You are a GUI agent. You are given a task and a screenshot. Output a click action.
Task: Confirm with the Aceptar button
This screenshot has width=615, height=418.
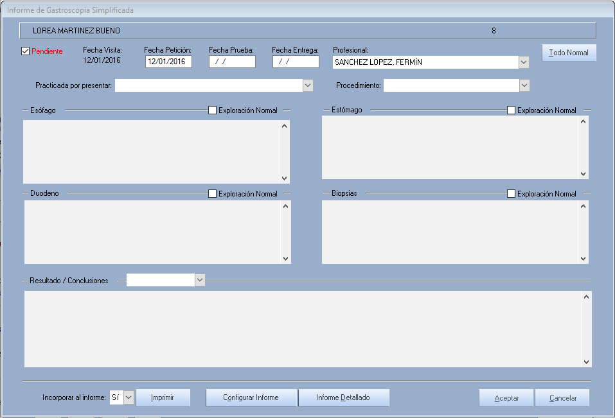click(506, 398)
